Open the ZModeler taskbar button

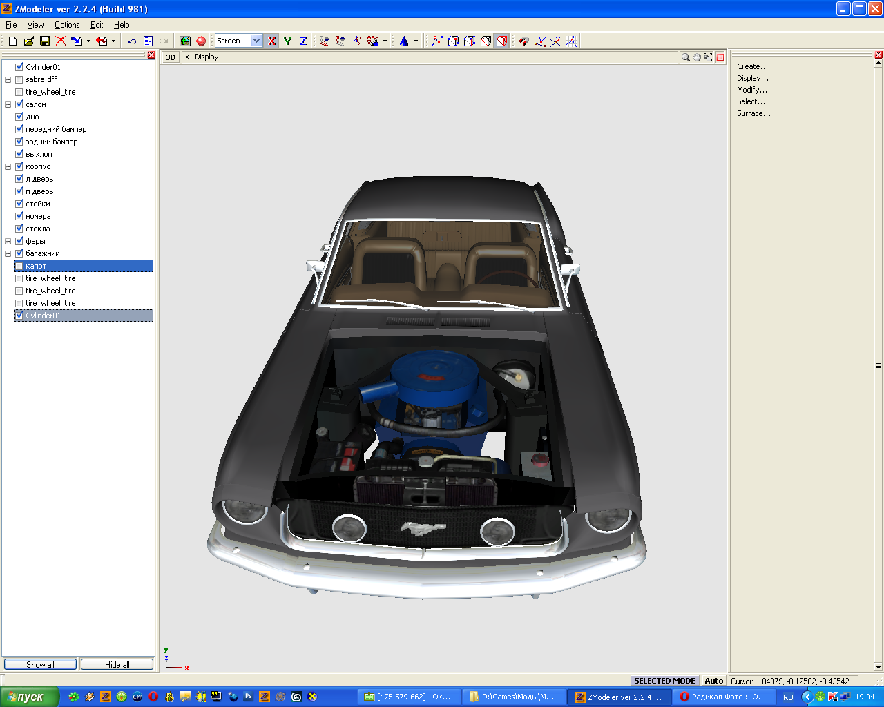pyautogui.click(x=619, y=697)
